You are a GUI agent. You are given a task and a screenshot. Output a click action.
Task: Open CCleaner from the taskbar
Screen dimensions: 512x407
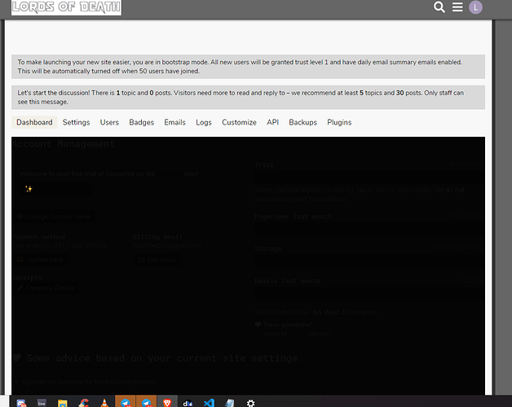coord(84,404)
